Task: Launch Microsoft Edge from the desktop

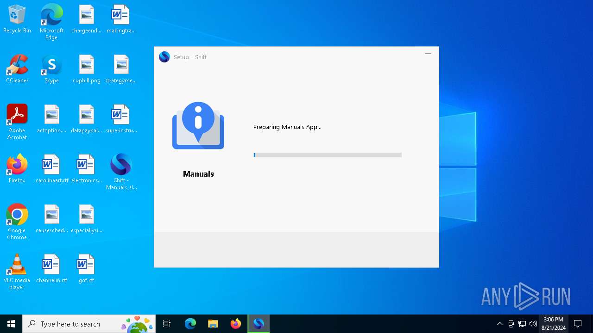Action: coord(51,22)
